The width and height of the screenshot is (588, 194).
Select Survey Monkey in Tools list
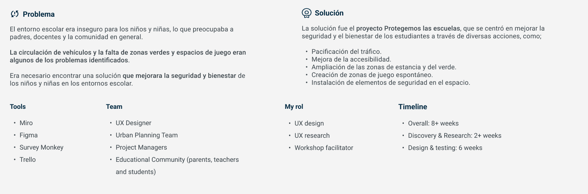pyautogui.click(x=41, y=148)
